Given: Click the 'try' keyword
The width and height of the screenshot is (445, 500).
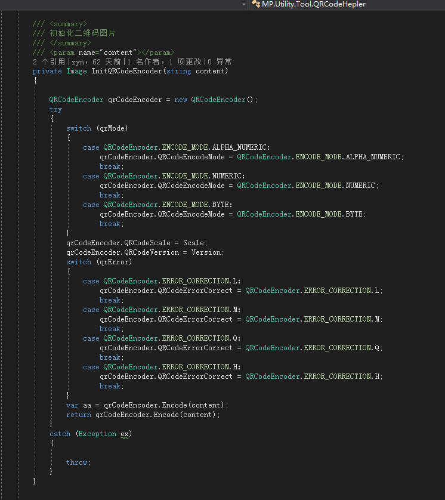Looking at the screenshot, I should (55, 109).
